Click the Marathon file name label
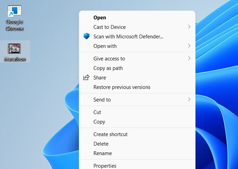 point(15,59)
